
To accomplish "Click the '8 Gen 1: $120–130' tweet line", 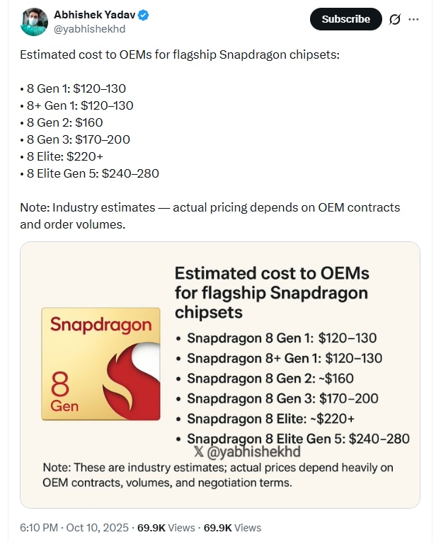I will tap(73, 88).
